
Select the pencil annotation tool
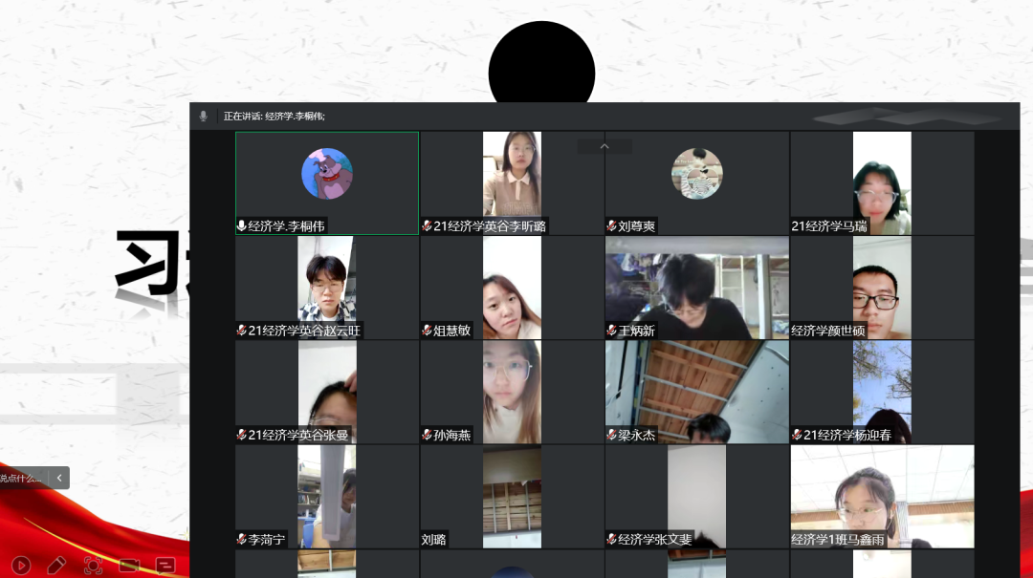point(56,565)
